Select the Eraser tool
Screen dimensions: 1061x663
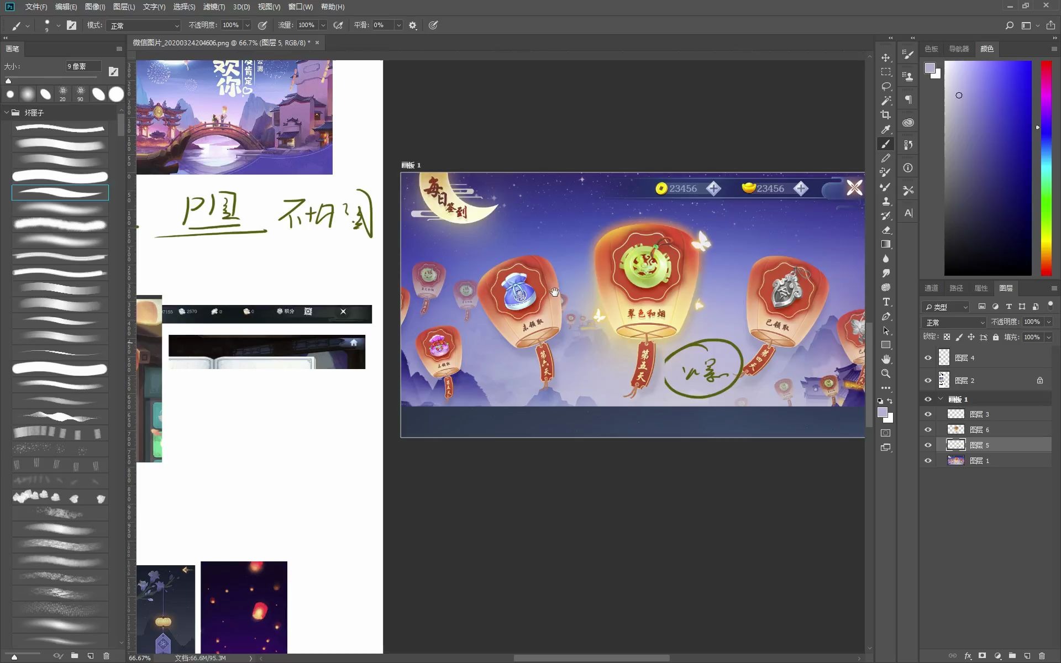[x=886, y=230]
